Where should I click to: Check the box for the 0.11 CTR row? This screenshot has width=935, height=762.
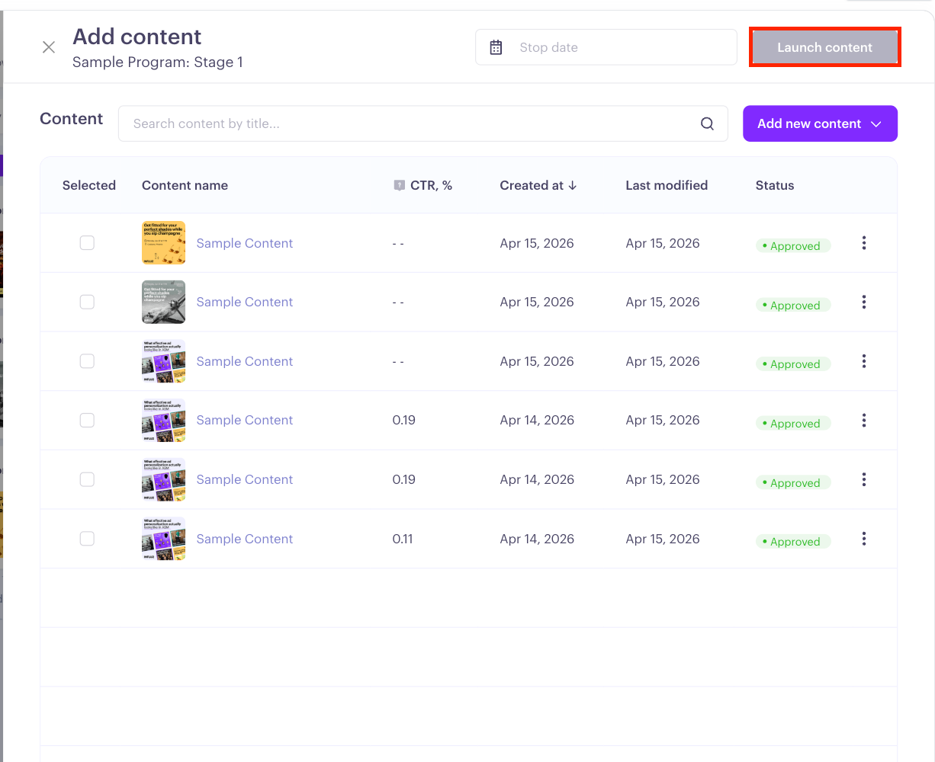point(87,539)
